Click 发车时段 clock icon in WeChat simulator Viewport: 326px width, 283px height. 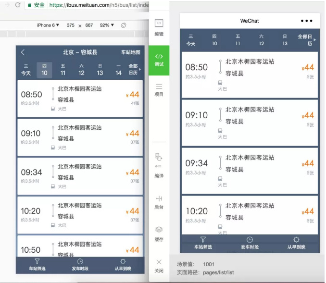tap(250, 240)
